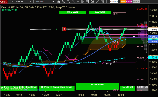
Task: Toggle the magenta Cloud button
Action: point(129,2)
